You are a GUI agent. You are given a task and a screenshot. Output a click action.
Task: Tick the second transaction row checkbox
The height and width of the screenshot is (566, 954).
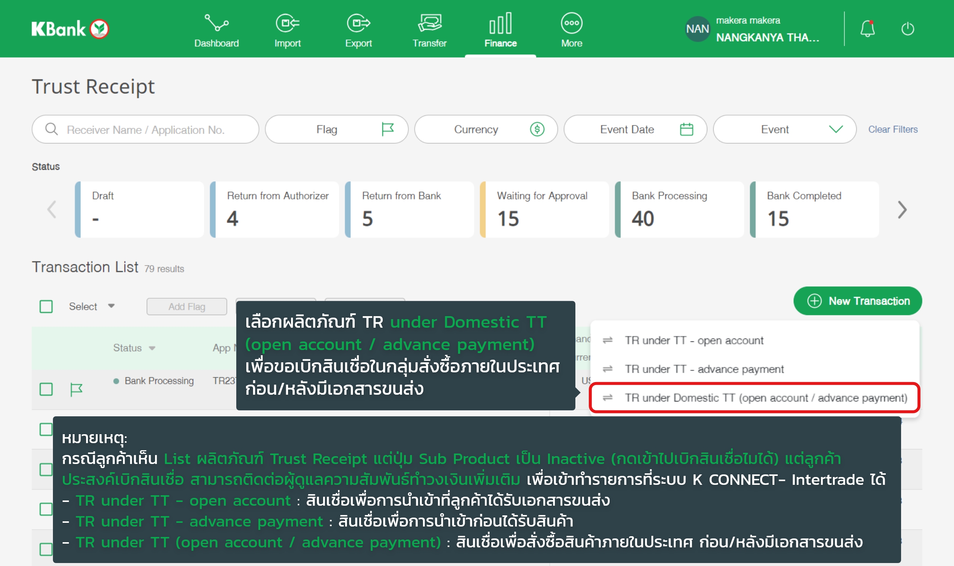click(46, 429)
